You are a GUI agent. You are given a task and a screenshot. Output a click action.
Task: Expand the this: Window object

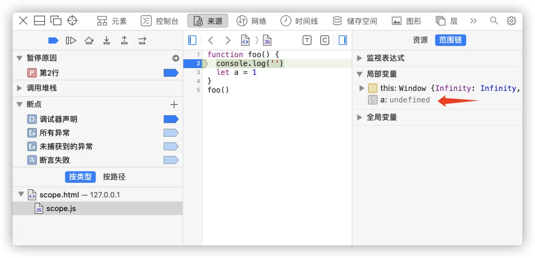pyautogui.click(x=362, y=88)
